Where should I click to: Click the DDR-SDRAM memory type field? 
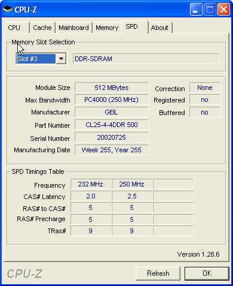pyautogui.click(x=146, y=59)
